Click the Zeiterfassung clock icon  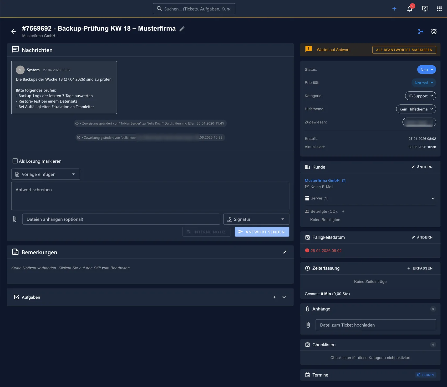point(307,268)
